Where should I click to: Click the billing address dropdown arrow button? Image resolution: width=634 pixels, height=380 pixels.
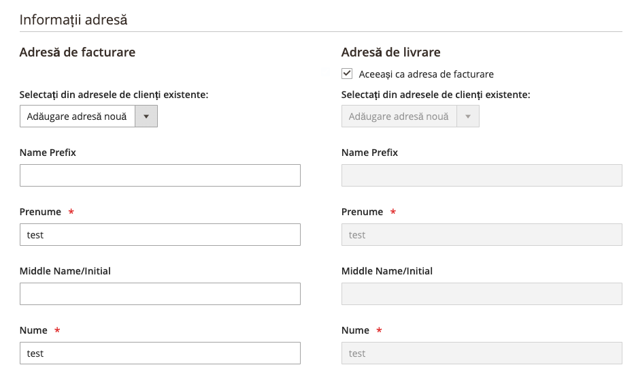(146, 116)
